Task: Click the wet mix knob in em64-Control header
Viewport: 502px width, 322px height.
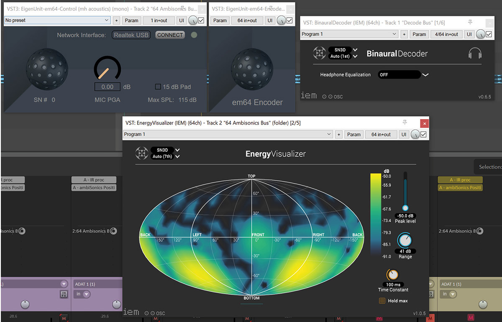Action: coord(192,20)
